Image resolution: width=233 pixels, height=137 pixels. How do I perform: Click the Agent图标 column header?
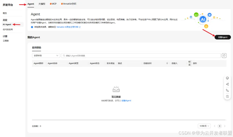[38, 63]
